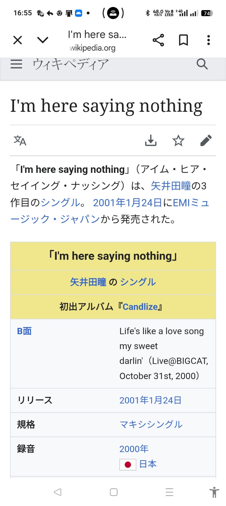Open the B面 infobox label link
This screenshot has width=226, height=506.
pyautogui.click(x=24, y=331)
